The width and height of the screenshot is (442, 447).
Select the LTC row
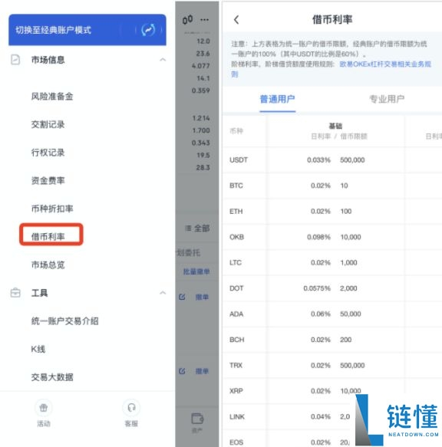332,262
